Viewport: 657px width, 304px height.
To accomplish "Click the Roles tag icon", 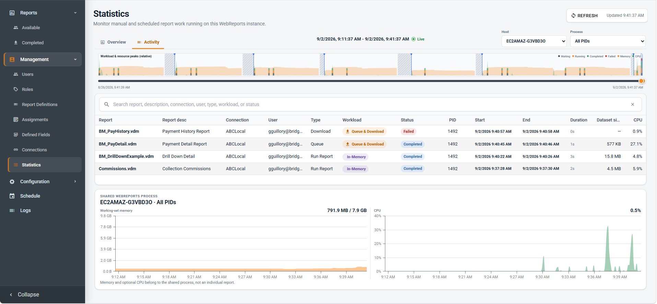I will coord(16,89).
